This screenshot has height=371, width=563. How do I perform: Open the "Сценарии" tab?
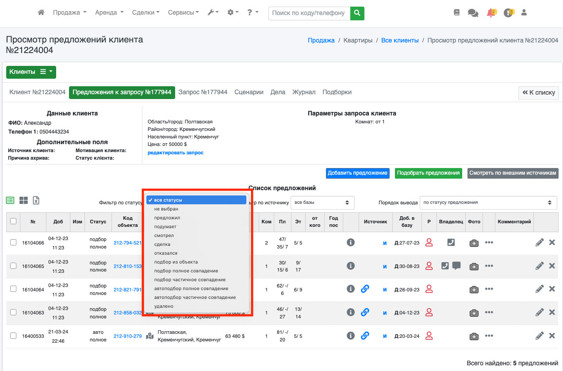pyautogui.click(x=249, y=92)
